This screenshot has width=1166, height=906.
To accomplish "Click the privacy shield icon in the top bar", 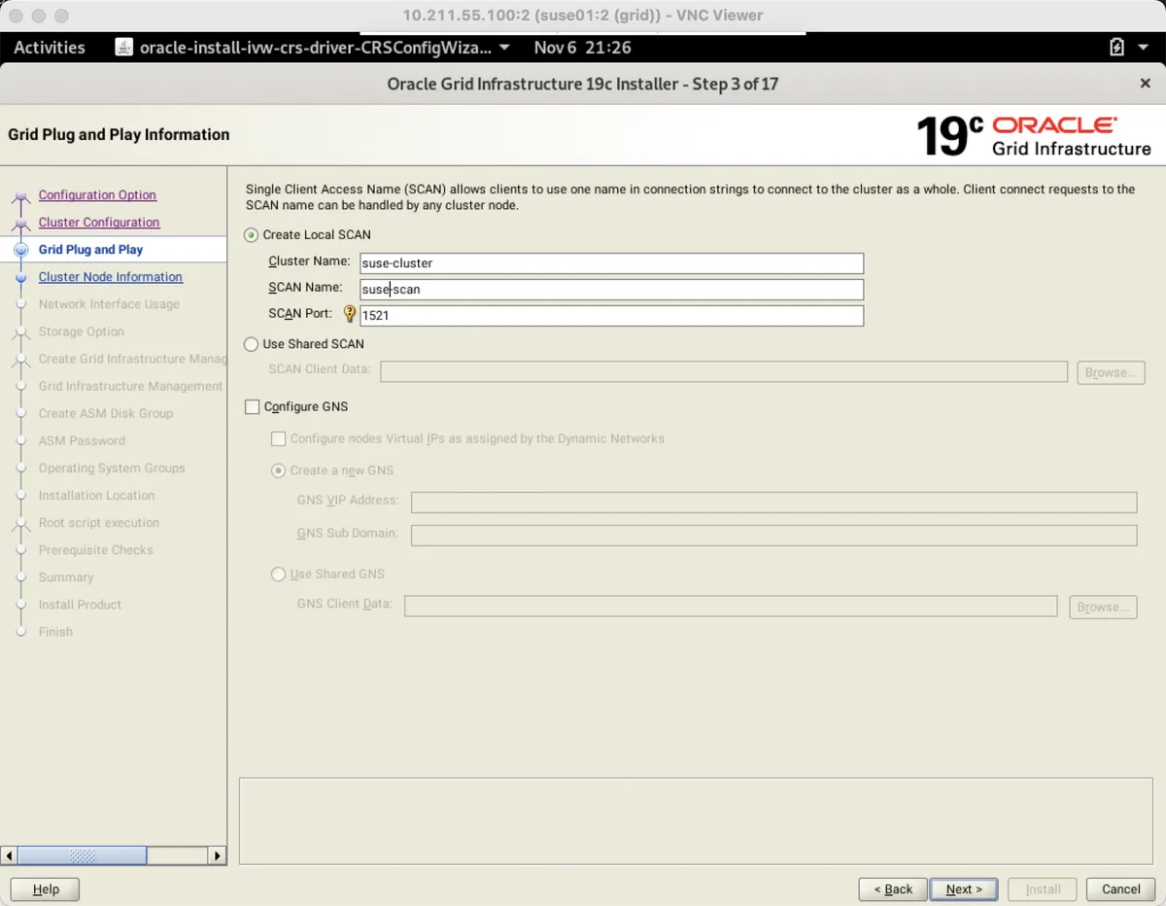I will (1115, 47).
